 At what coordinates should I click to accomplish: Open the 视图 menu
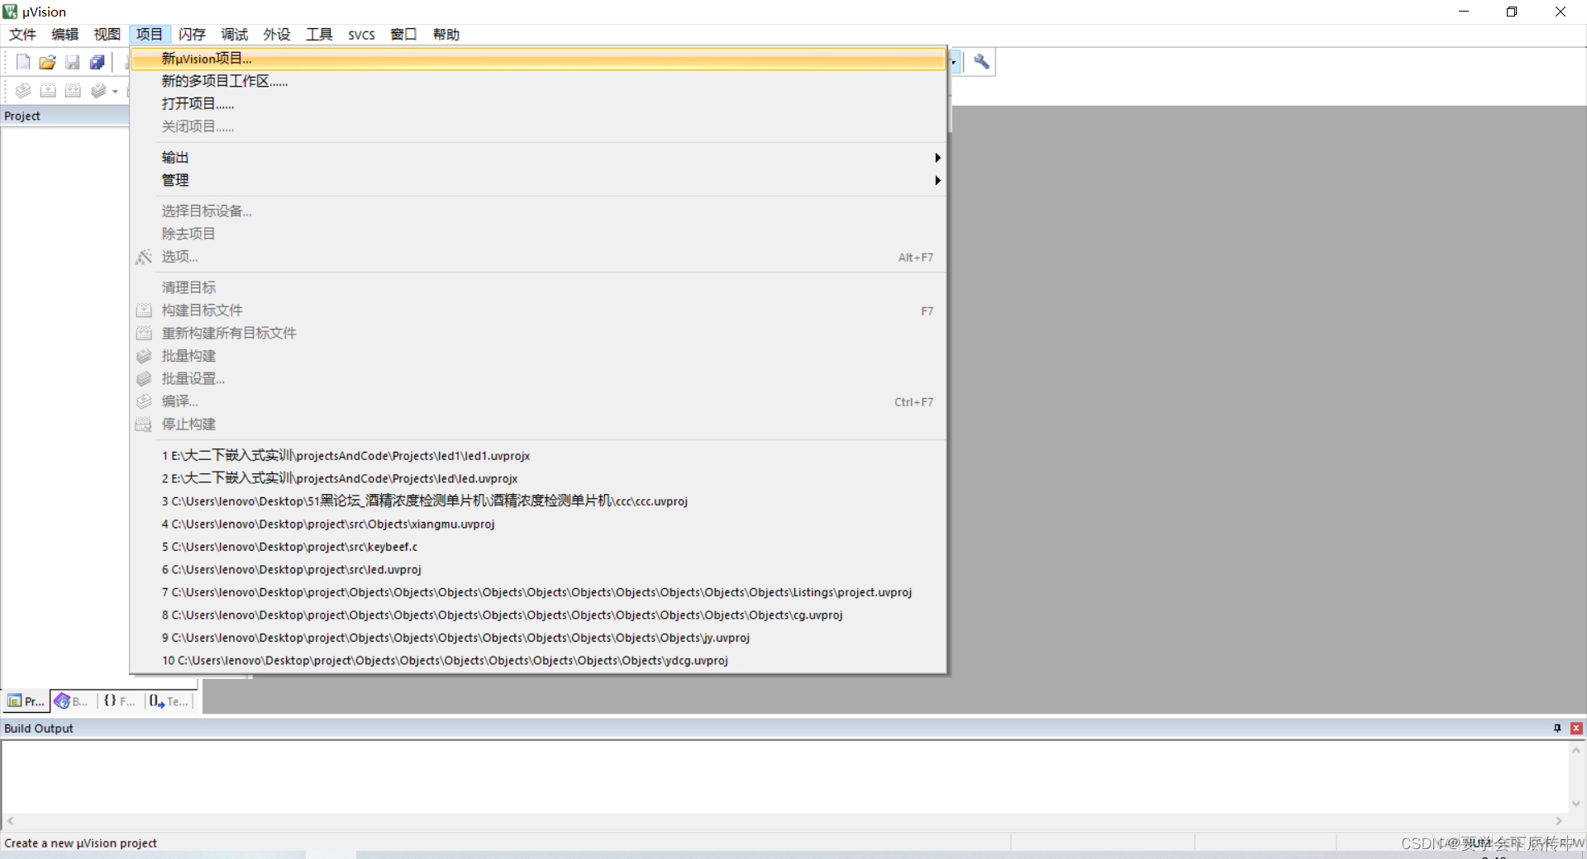[x=107, y=34]
